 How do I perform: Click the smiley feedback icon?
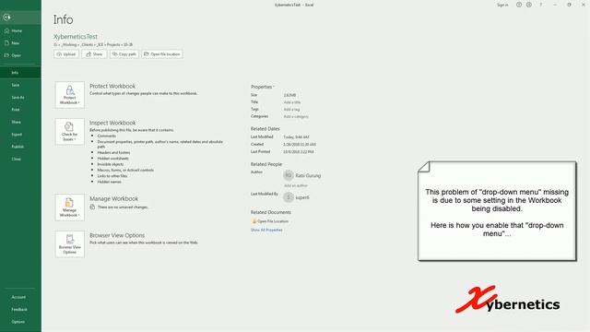(519, 5)
